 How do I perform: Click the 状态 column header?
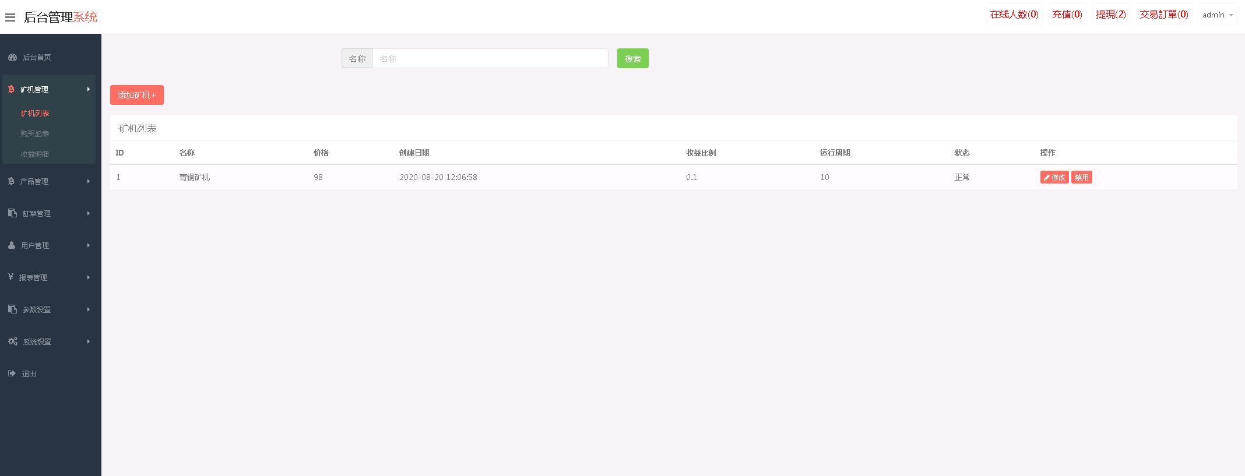coord(962,153)
